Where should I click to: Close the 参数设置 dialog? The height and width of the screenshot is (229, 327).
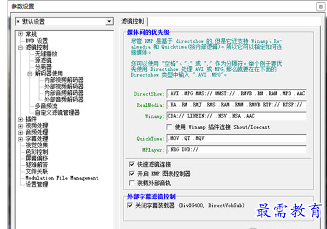(321, 6)
